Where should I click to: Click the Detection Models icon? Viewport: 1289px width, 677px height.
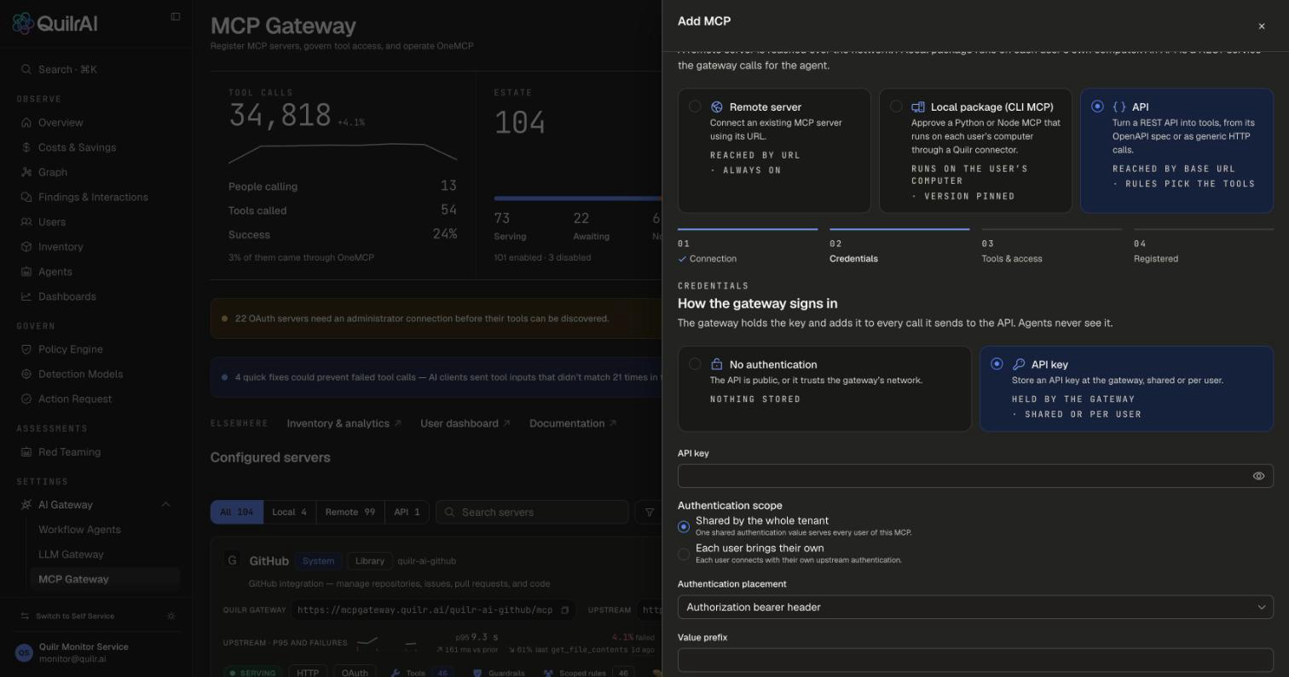tap(26, 374)
